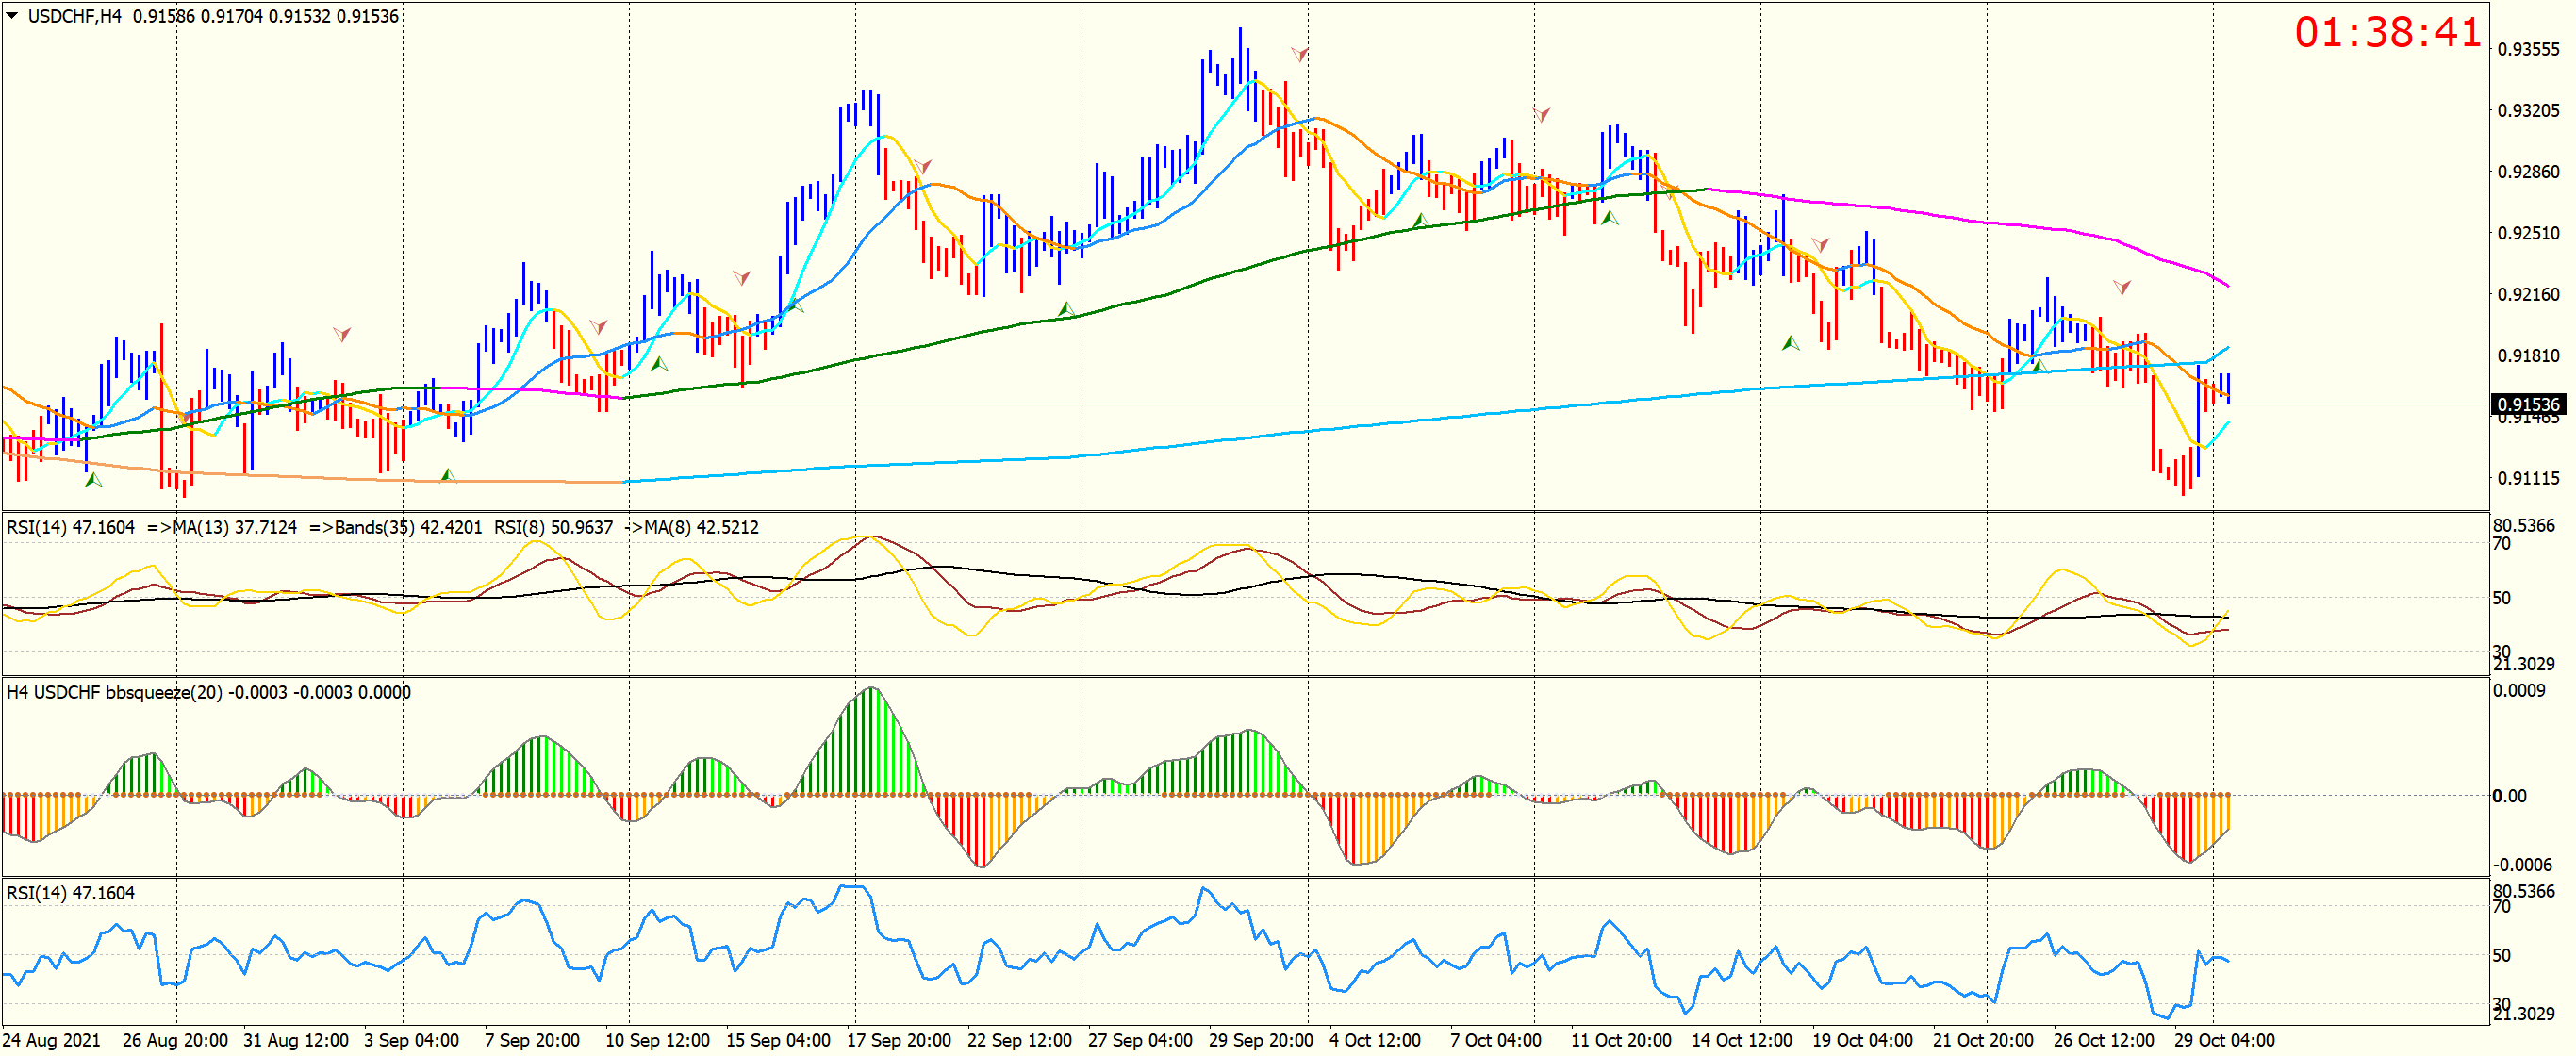Click the green arrow on the orange line near 3 Sep
The width and height of the screenshot is (2576, 1056).
(x=448, y=475)
